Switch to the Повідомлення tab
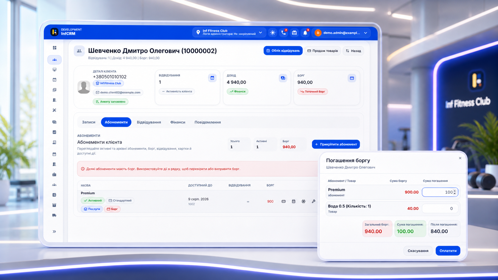This screenshot has height=280, width=498. (x=208, y=122)
